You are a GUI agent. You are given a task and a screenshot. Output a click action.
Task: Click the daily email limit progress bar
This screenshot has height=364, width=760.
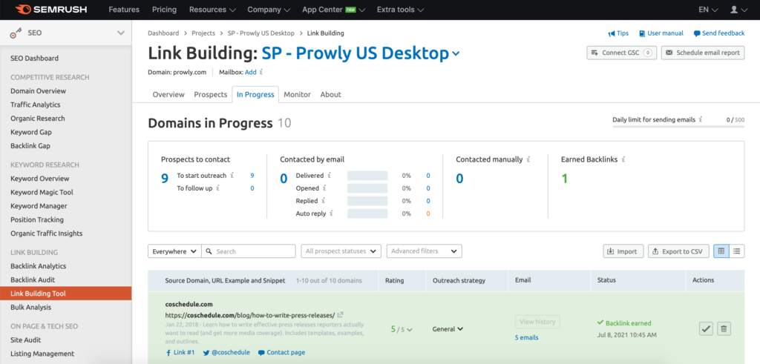678,127
